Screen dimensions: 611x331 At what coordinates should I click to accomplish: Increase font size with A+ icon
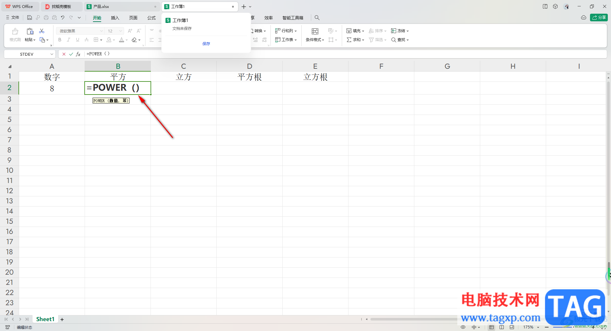130,31
